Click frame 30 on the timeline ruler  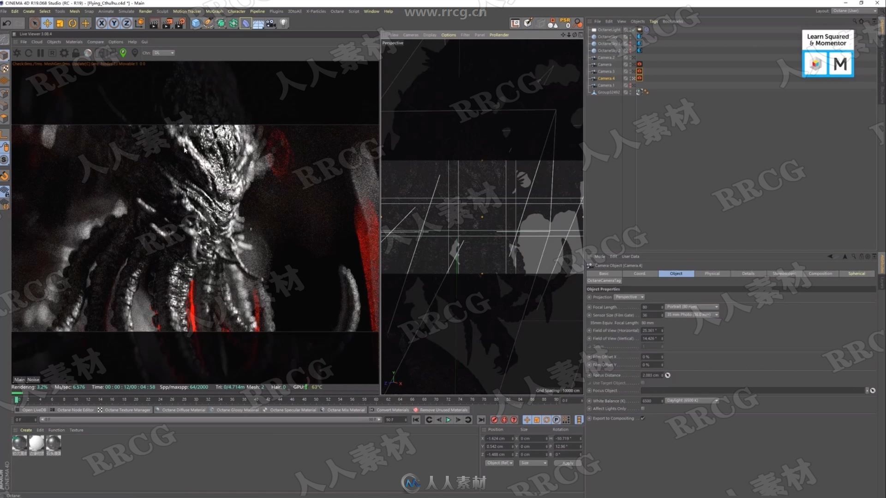click(196, 400)
